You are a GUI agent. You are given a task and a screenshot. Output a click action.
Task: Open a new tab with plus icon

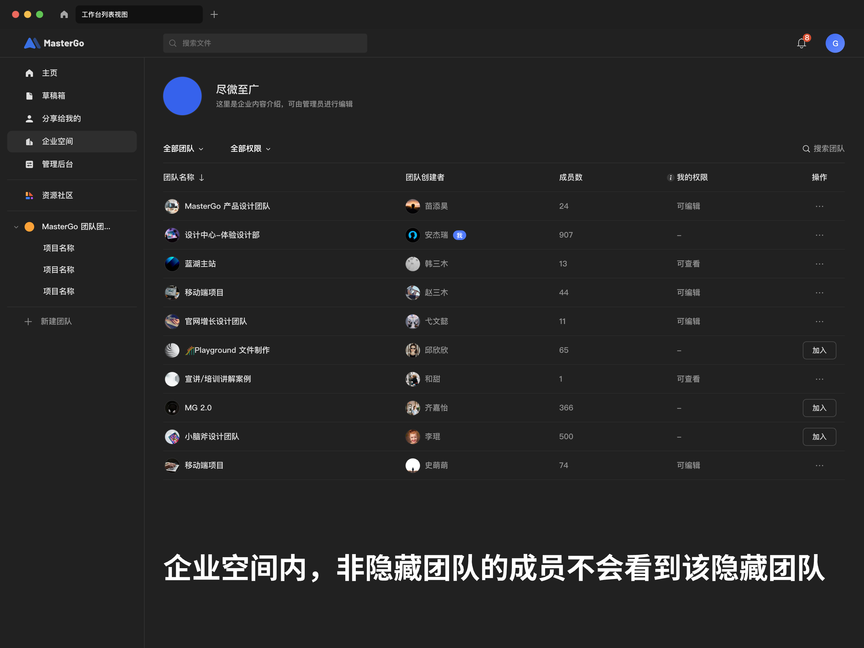point(214,14)
